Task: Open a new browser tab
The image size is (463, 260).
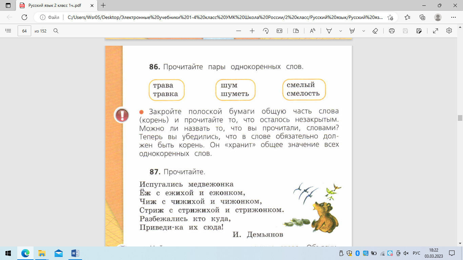Action: tap(103, 5)
